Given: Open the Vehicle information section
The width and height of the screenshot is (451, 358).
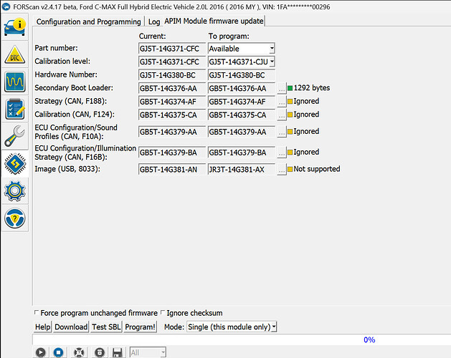Looking at the screenshot, I should click(x=14, y=27).
